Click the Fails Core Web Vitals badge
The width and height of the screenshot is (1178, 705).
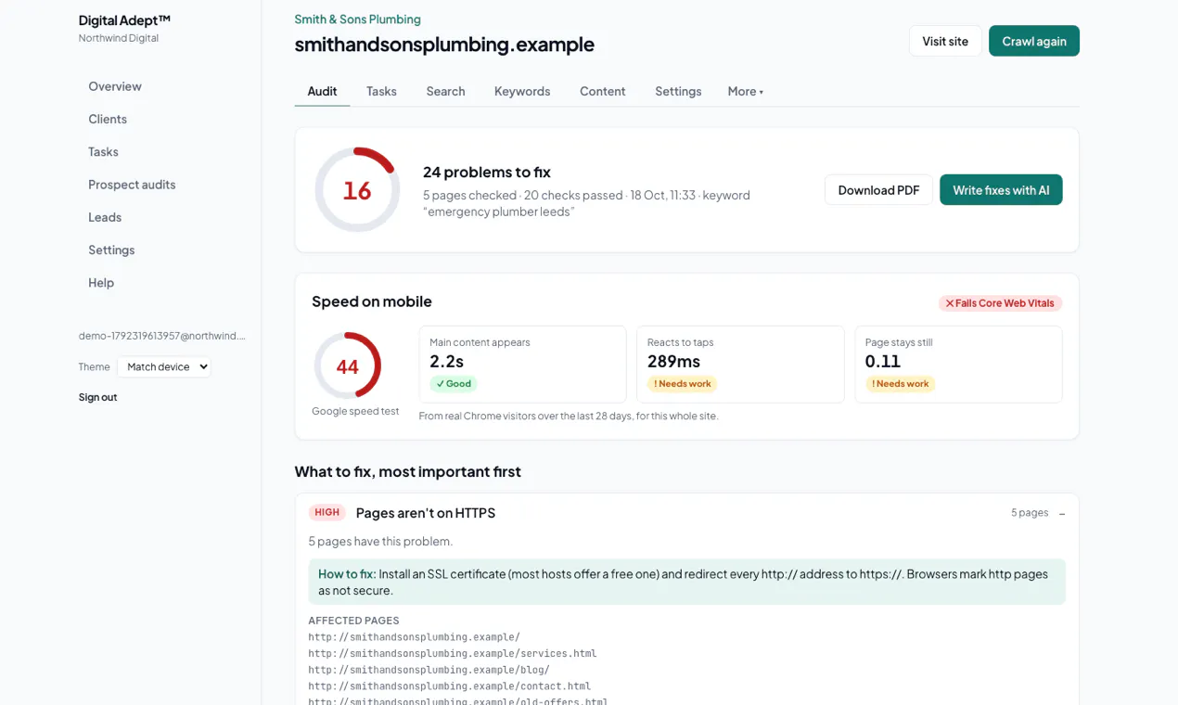tap(1000, 303)
